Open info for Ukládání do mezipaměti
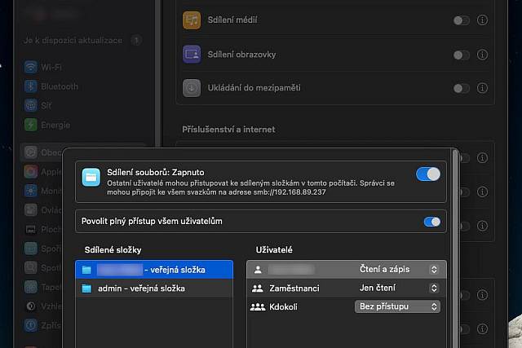This screenshot has width=522, height=348. pyautogui.click(x=482, y=88)
